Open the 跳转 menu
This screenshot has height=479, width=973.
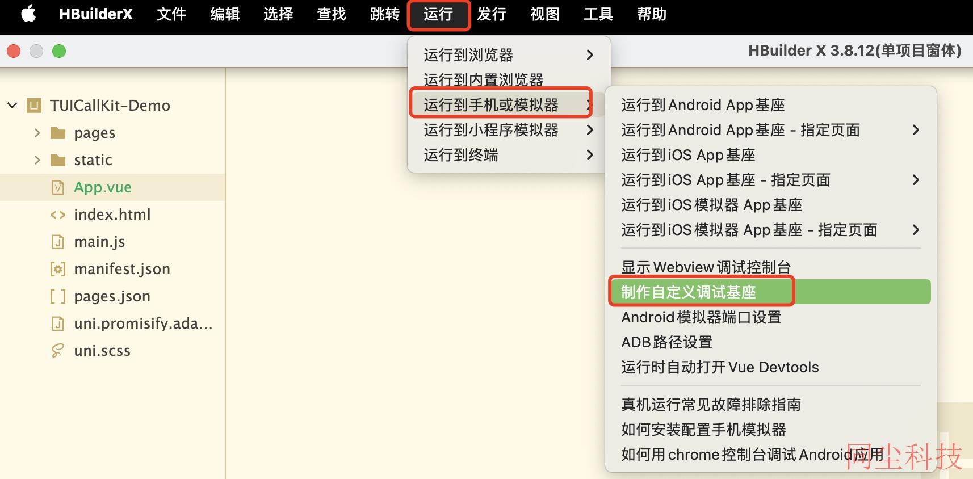pyautogui.click(x=385, y=14)
